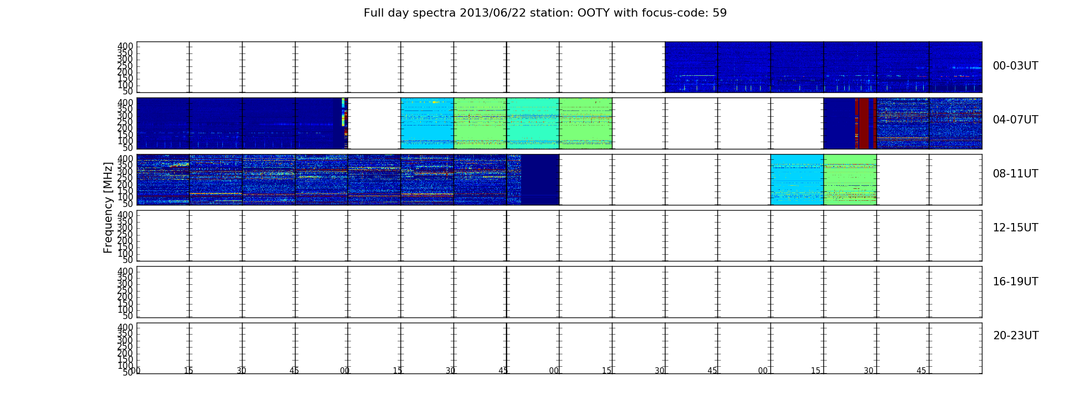Click the cyan spectrum block in the 08-11UT row
Image resolution: width=1091 pixels, height=415 pixels.
(797, 179)
